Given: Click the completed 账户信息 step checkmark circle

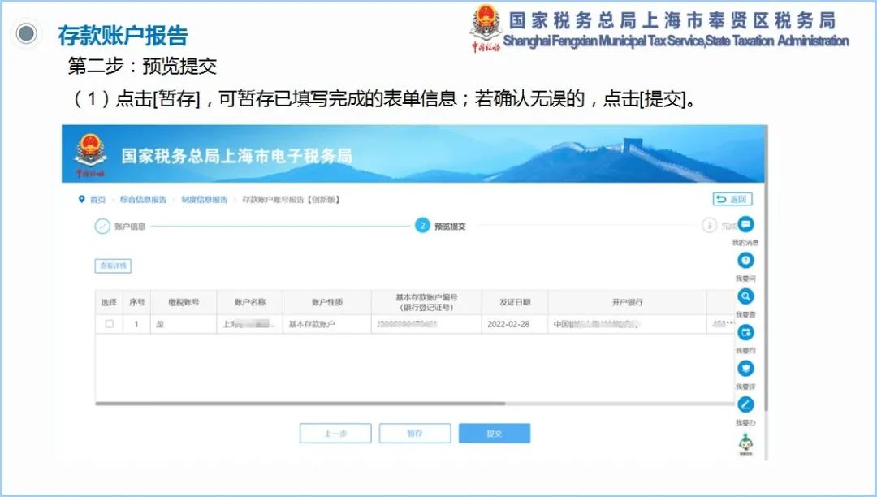Looking at the screenshot, I should (x=102, y=227).
